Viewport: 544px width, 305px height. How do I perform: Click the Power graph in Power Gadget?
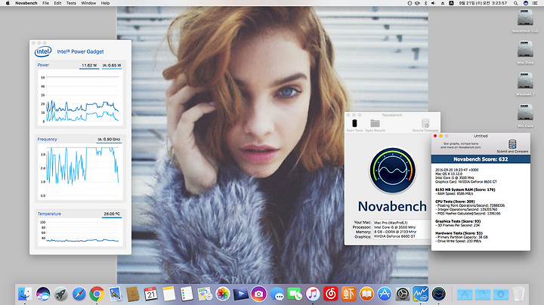coord(81,98)
